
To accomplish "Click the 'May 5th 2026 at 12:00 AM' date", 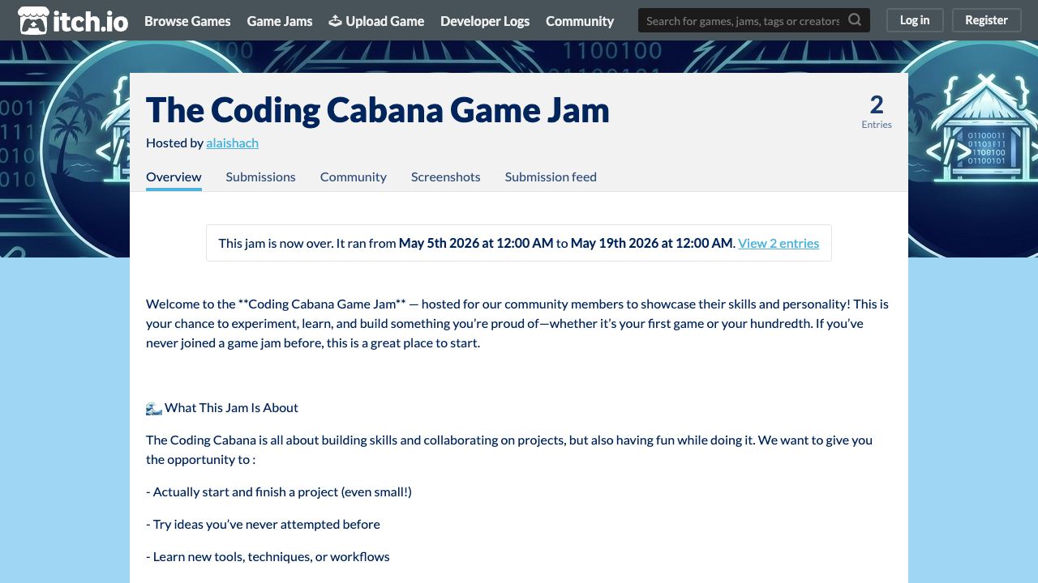I will pos(476,243).
